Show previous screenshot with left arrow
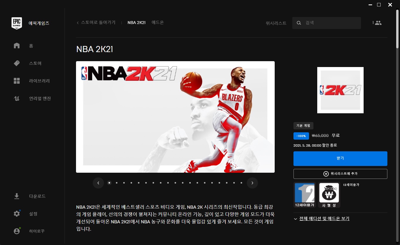 coord(98,183)
